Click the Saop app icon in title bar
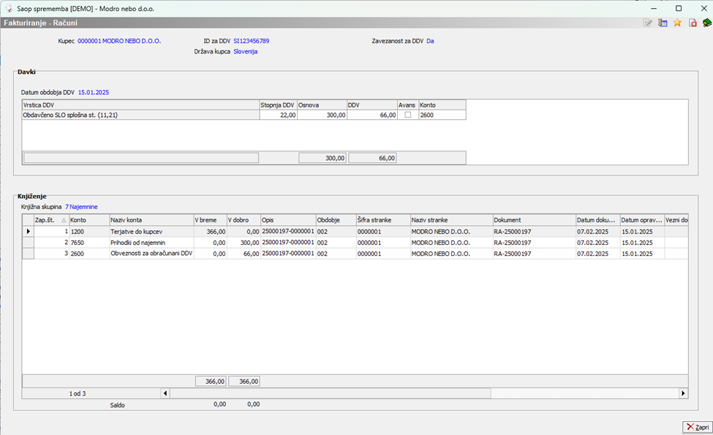 pos(8,7)
